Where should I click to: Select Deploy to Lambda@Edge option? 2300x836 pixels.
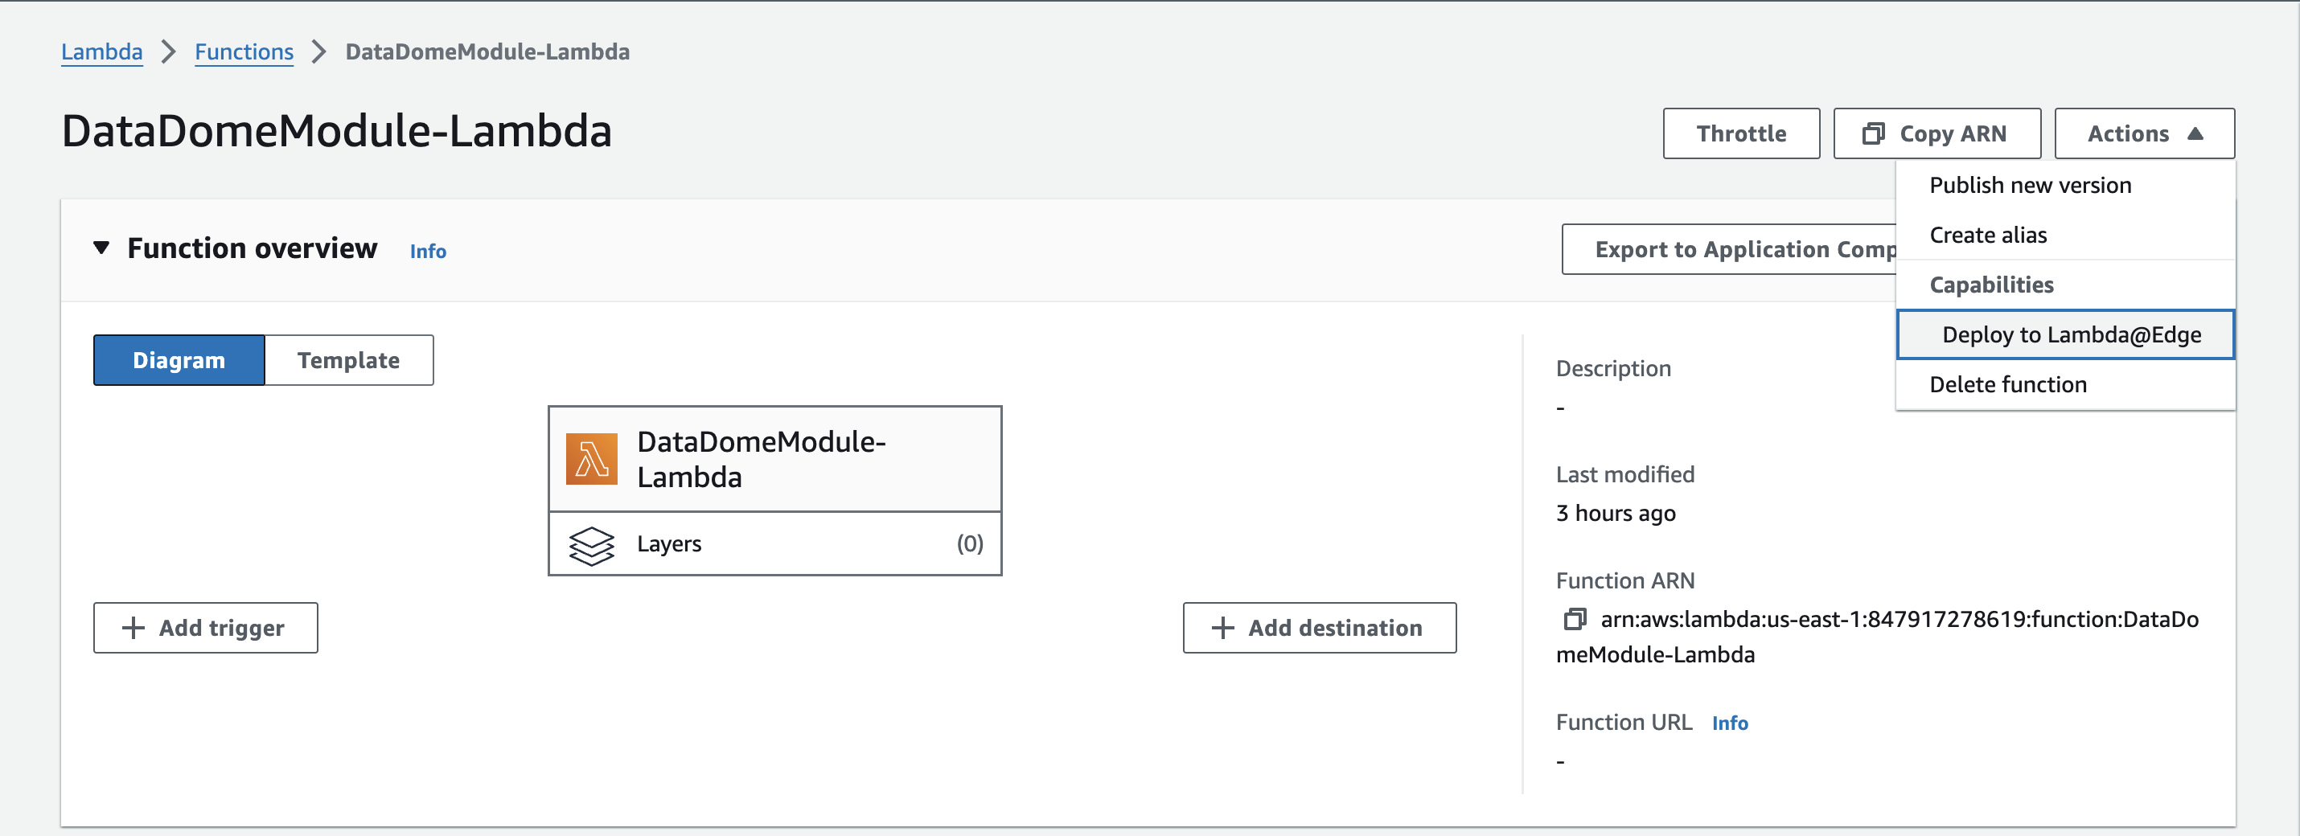tap(2064, 334)
